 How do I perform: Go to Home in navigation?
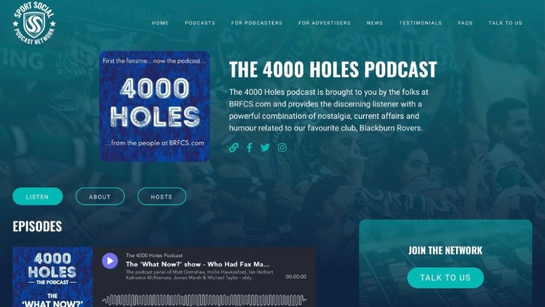[x=160, y=23]
